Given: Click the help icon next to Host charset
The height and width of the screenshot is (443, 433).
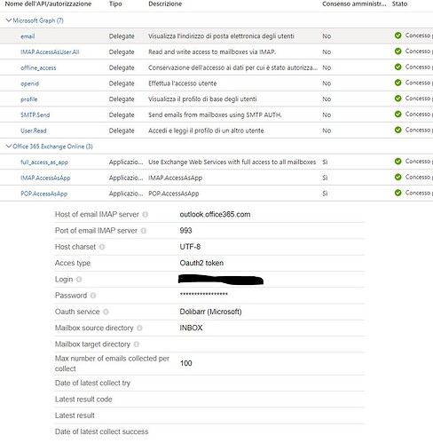Looking at the screenshot, I should coord(102,247).
